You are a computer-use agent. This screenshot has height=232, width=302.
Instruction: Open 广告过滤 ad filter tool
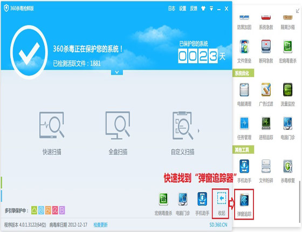pyautogui.click(x=266, y=94)
